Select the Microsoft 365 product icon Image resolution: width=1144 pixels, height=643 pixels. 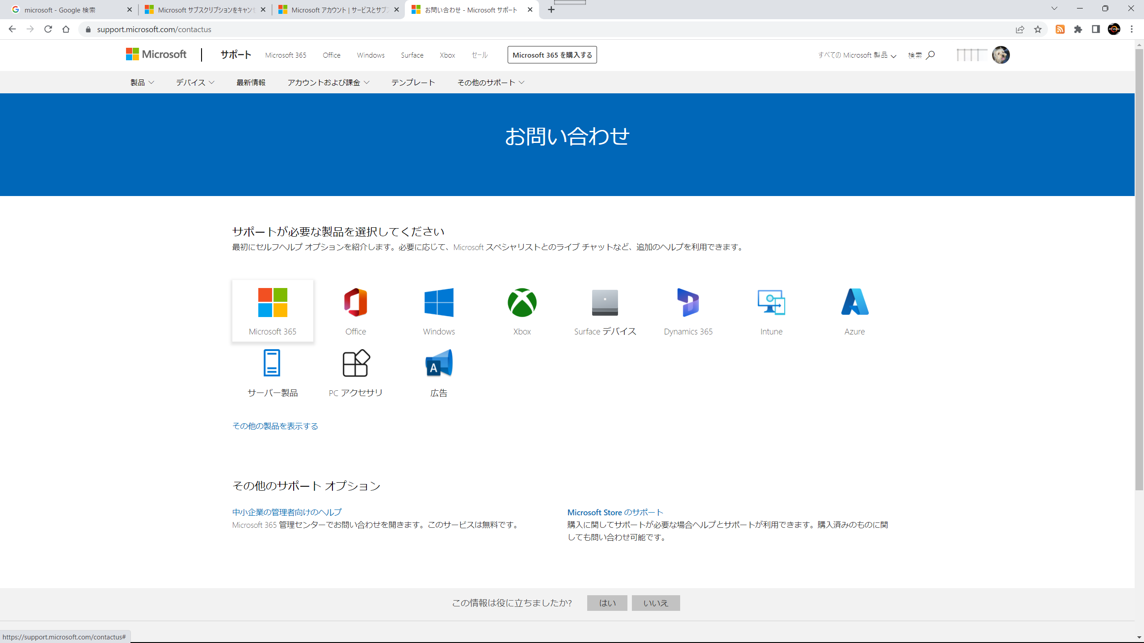[x=273, y=311]
